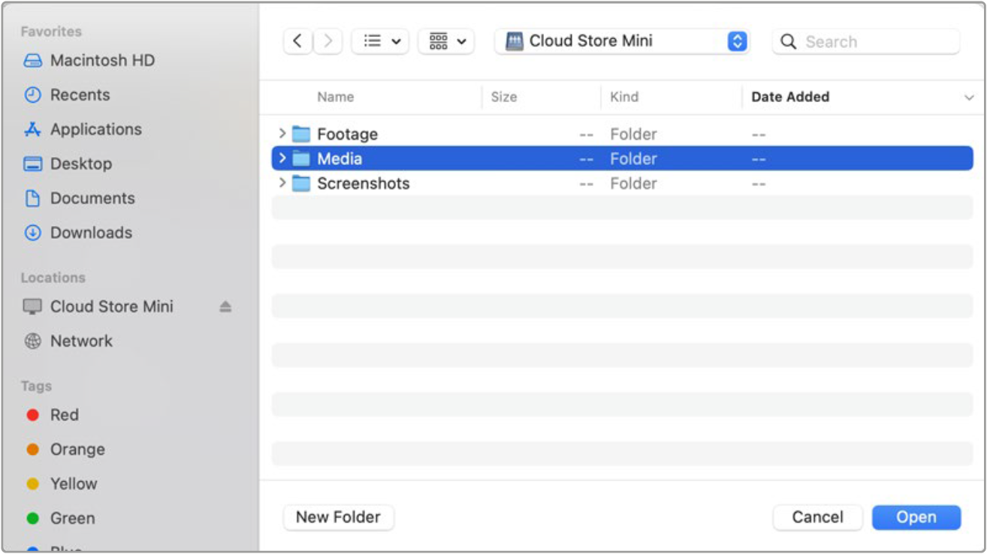Open the list view options dropdown

point(380,41)
